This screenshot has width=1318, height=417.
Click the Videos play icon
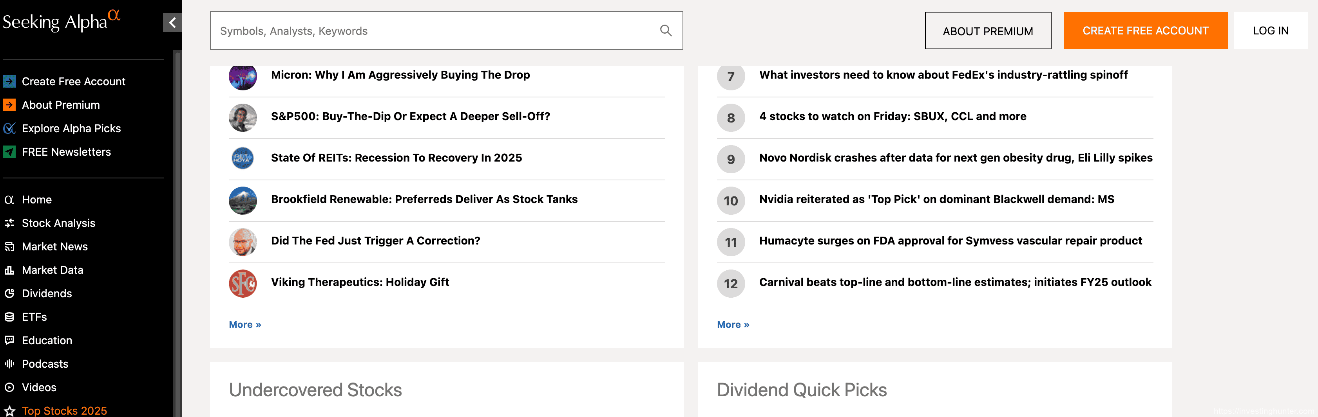coord(9,387)
